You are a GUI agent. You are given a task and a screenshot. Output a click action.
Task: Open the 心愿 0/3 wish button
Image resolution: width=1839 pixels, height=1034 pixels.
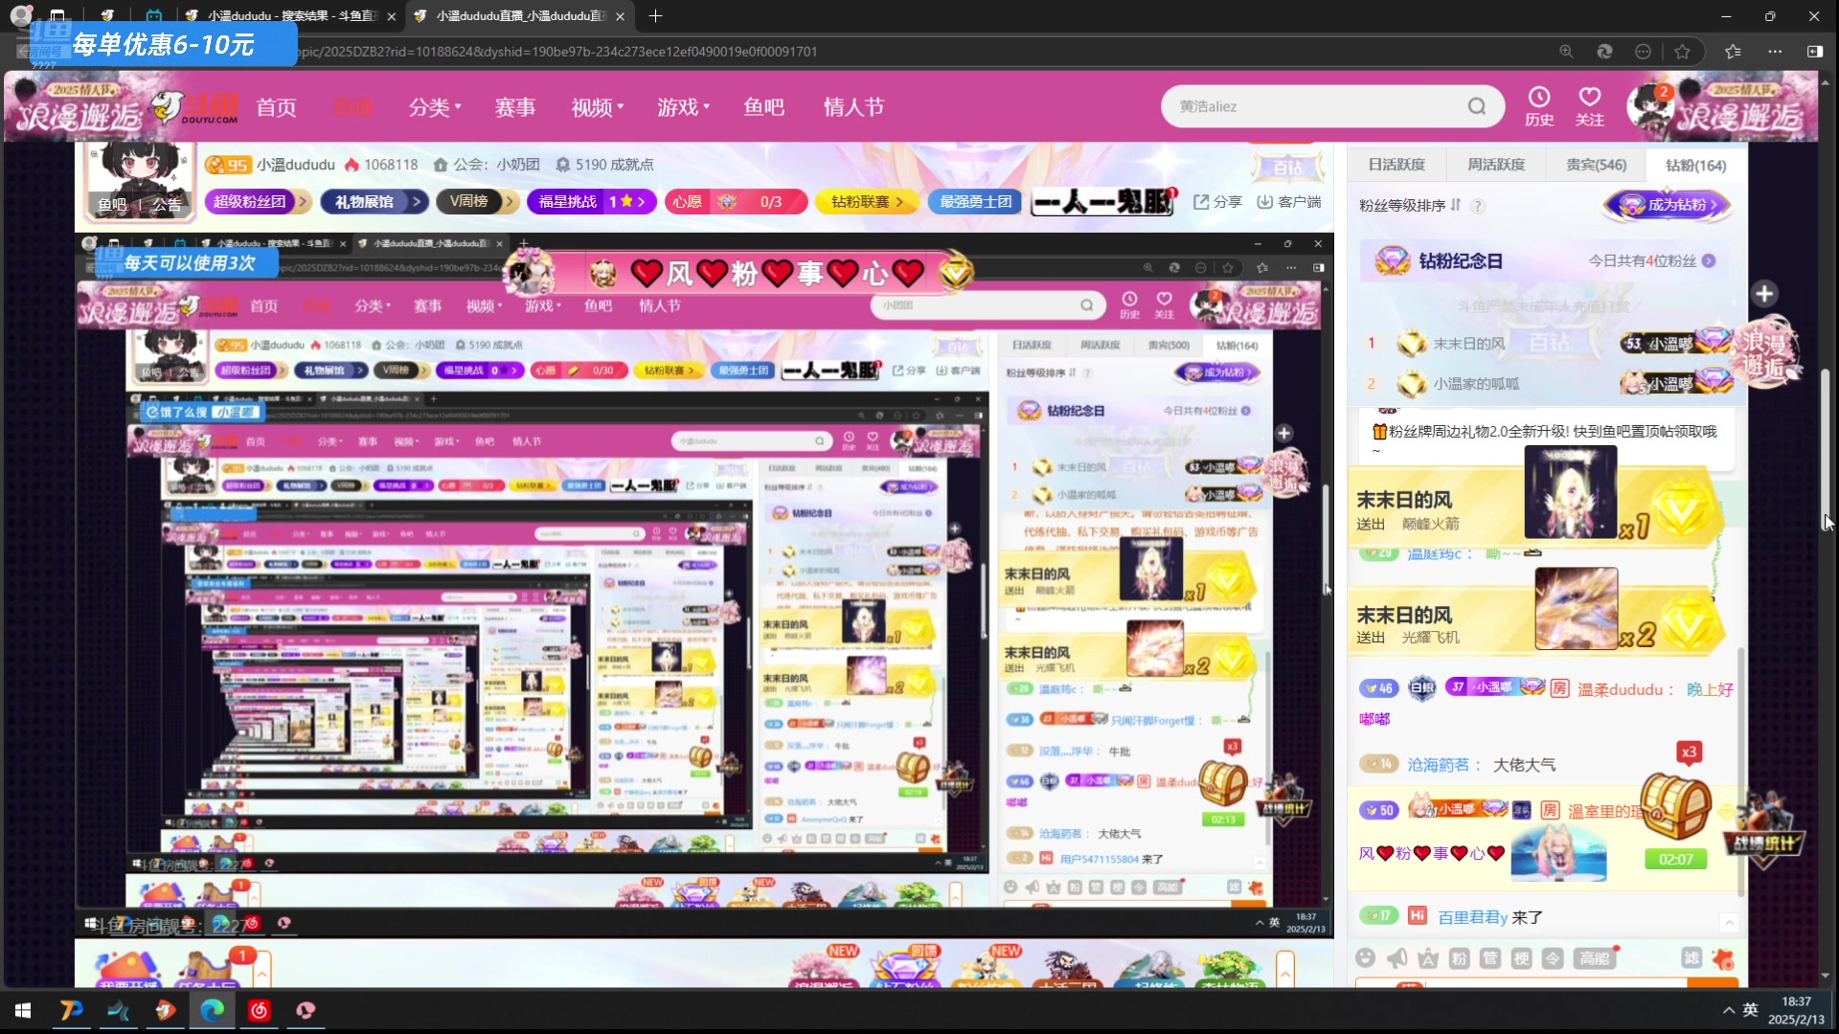pyautogui.click(x=736, y=201)
